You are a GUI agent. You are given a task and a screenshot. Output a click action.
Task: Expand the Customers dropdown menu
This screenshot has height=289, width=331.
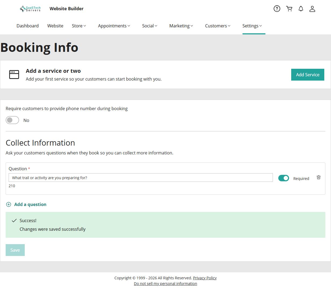tap(218, 26)
